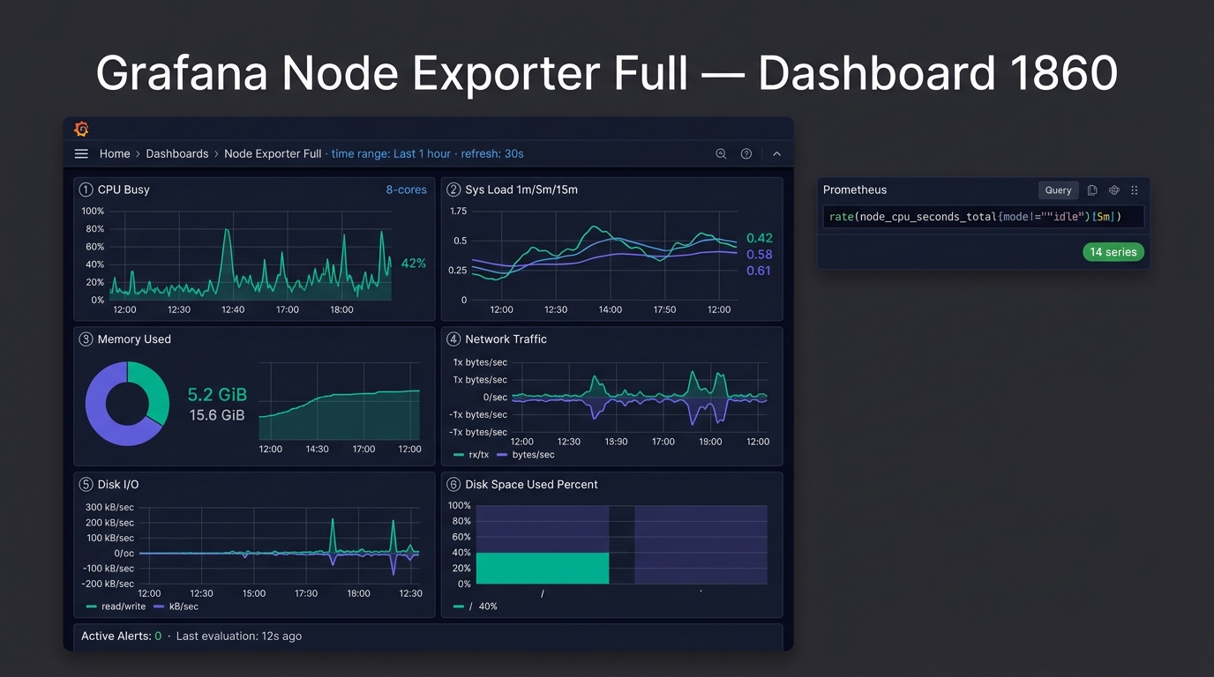1214x677 pixels.
Task: Click the Active Alerts: 0 status
Action: tap(122, 636)
